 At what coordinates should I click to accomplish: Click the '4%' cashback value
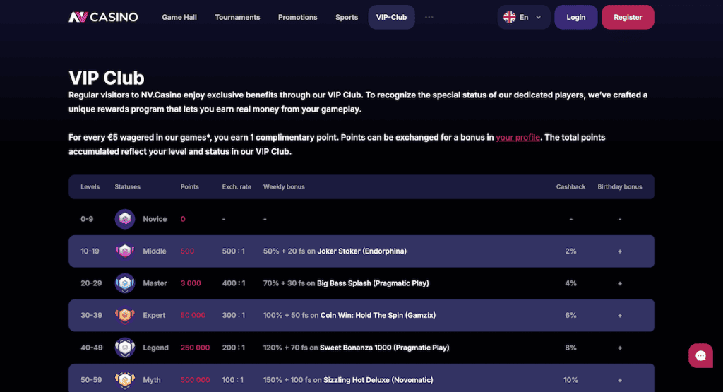[x=570, y=283]
